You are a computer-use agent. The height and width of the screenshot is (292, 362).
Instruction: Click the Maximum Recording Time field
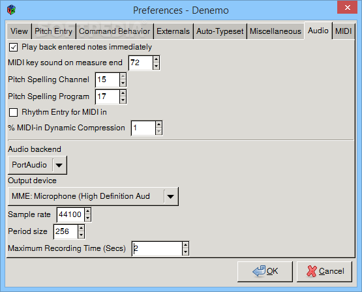pyautogui.click(x=157, y=248)
